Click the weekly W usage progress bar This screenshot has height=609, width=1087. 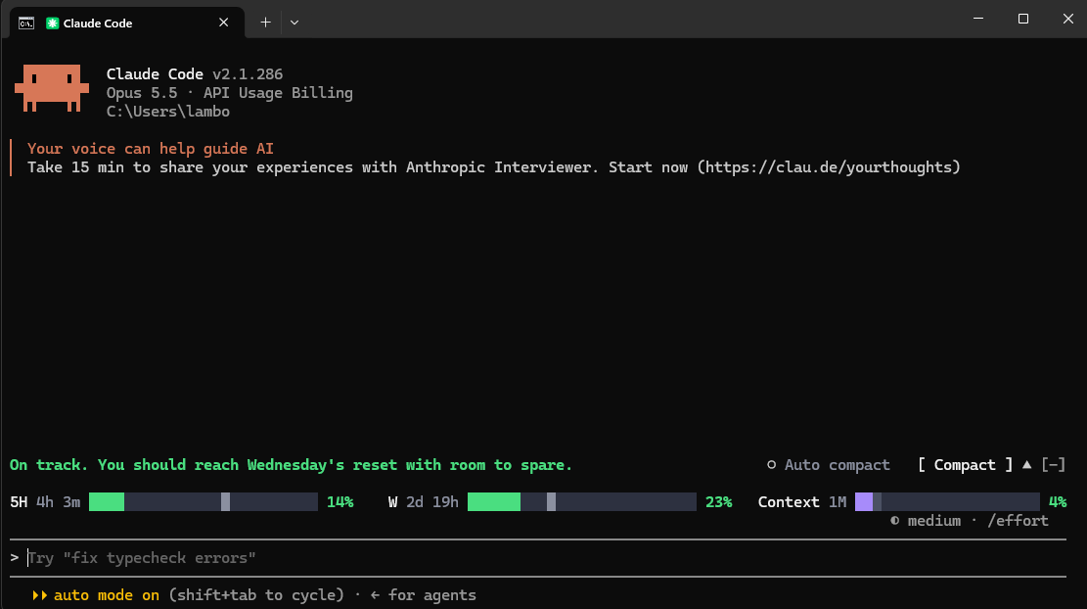click(581, 501)
